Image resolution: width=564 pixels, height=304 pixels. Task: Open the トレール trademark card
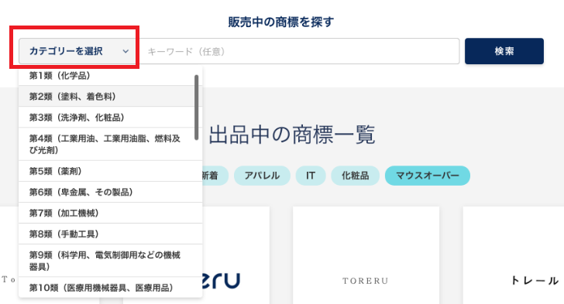click(514, 255)
